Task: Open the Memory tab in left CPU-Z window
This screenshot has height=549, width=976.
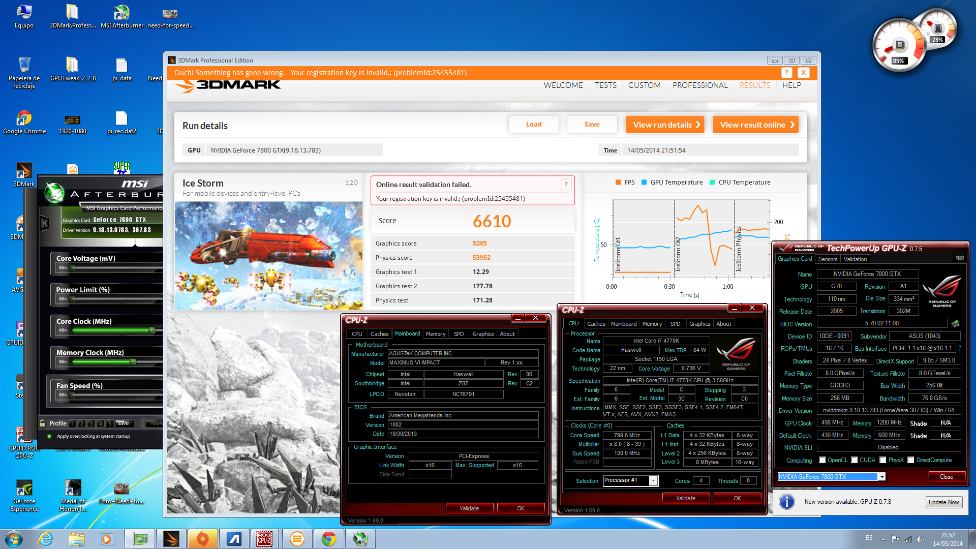Action: click(x=436, y=334)
